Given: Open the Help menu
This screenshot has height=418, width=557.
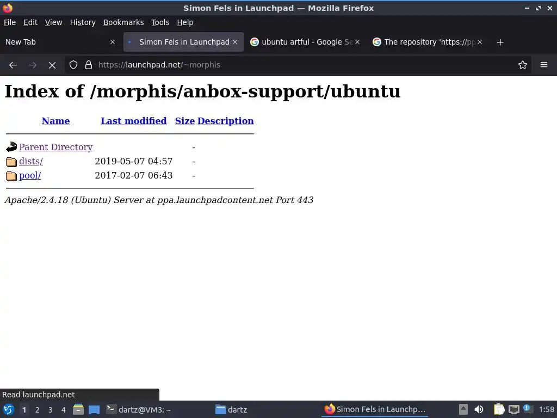Looking at the screenshot, I should [x=185, y=22].
